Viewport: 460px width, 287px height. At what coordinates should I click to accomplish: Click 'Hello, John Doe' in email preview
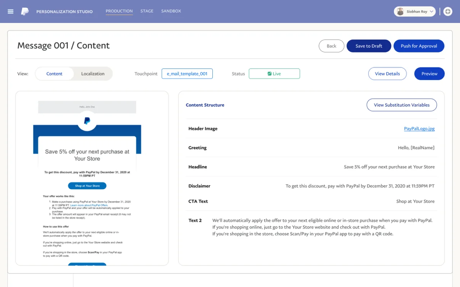pyautogui.click(x=87, y=107)
